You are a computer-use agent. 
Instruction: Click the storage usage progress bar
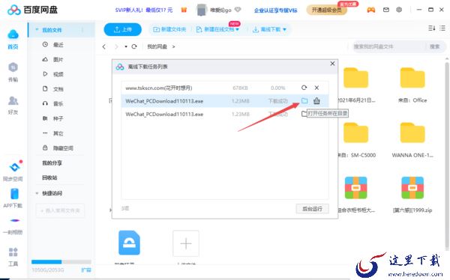(x=61, y=262)
